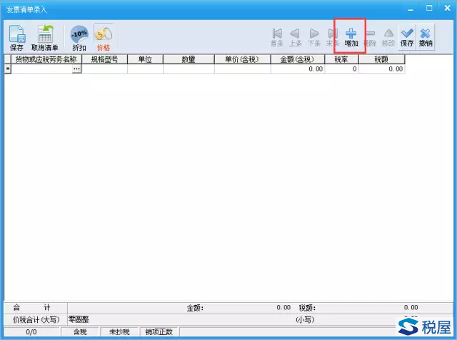Click the 零圆整 total amount text
This screenshot has width=457, height=340.
(79, 319)
